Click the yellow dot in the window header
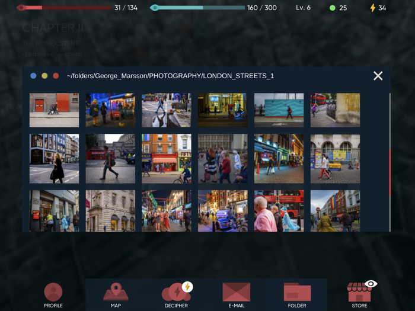This screenshot has height=311, width=415. point(44,76)
